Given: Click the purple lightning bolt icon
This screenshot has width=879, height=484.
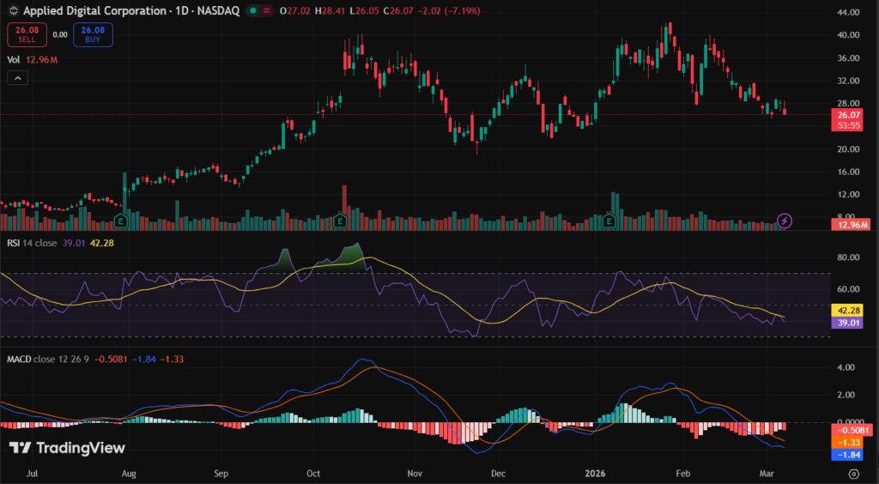Looking at the screenshot, I should [x=785, y=221].
